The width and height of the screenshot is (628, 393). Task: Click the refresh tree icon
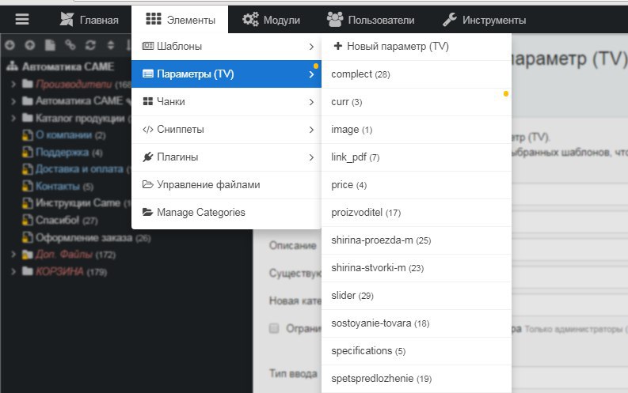point(90,45)
